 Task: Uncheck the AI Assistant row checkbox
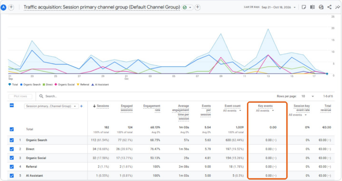[12, 176]
